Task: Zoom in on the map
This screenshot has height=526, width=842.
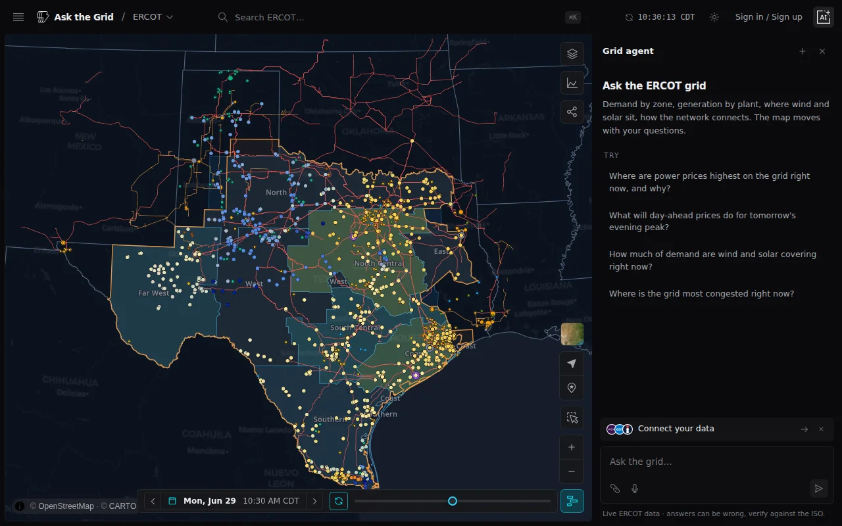Action: (x=572, y=447)
